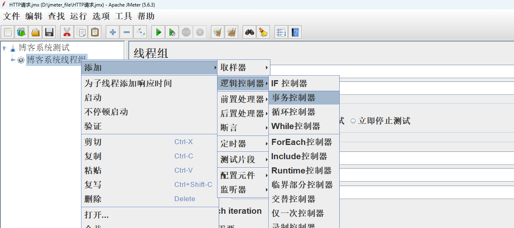Choose While控制器 from the submenu
The height and width of the screenshot is (228, 514).
[304, 126]
